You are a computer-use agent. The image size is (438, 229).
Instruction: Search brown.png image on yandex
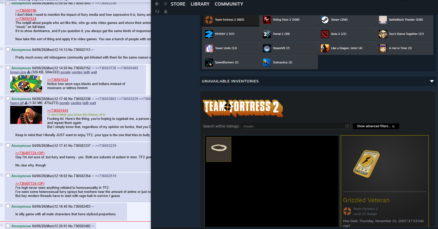[77, 72]
